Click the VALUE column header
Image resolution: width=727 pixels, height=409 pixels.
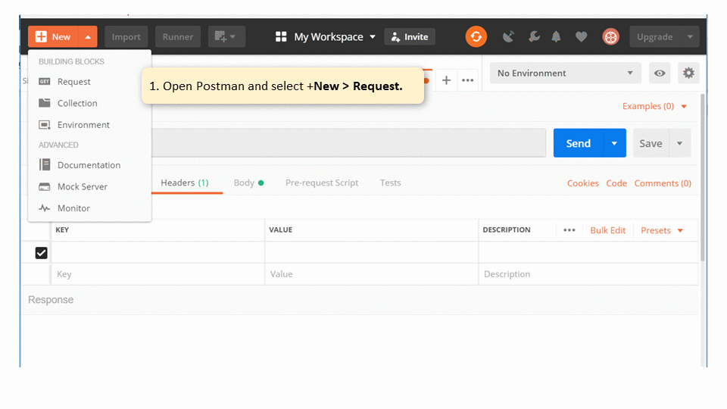[x=280, y=229]
